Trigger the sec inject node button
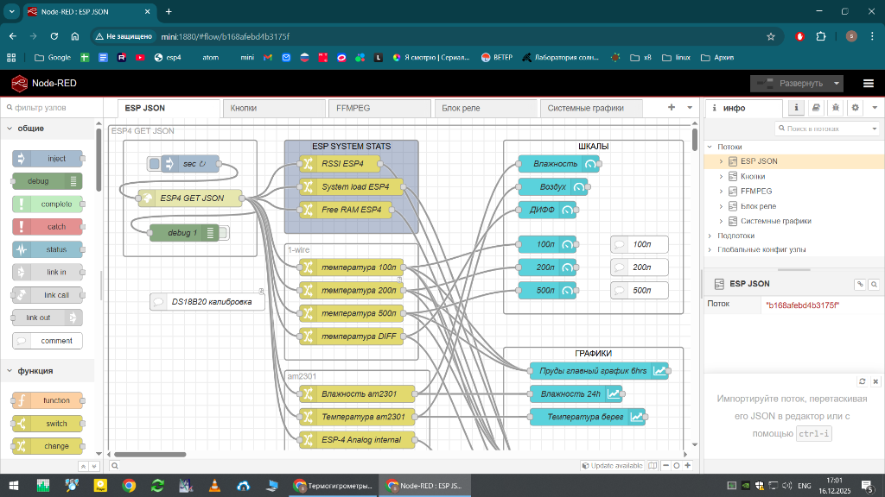 [x=154, y=164]
